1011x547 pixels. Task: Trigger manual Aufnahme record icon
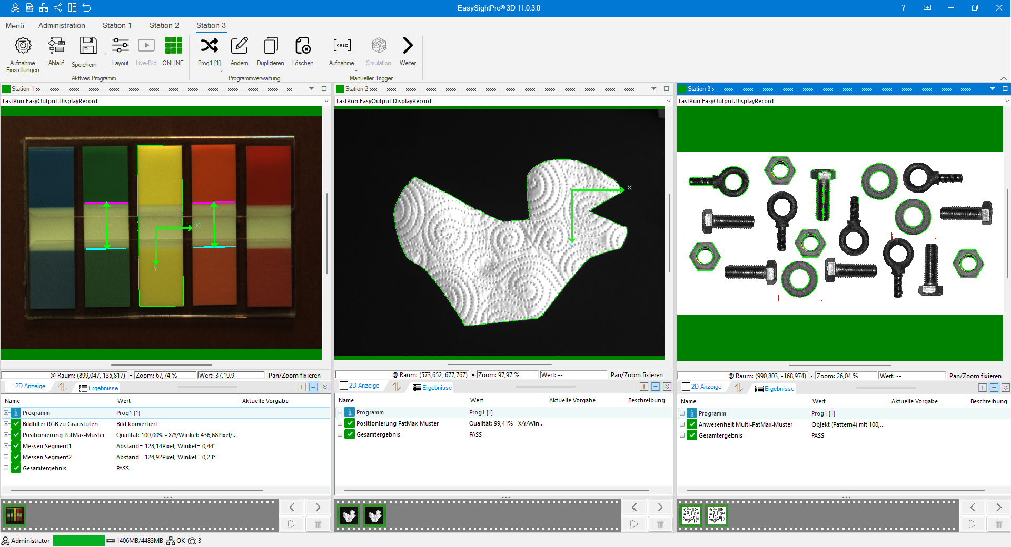pyautogui.click(x=342, y=46)
